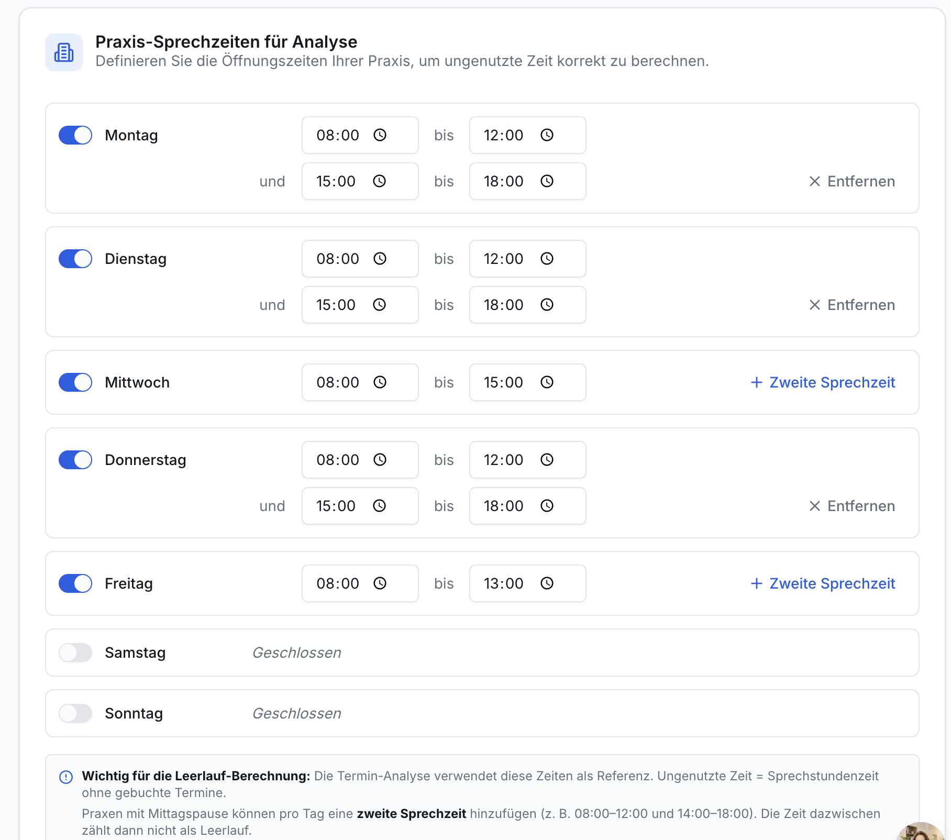This screenshot has width=951, height=840.
Task: Click the clock icon in Freitag's 13:00 field
Action: tap(547, 583)
